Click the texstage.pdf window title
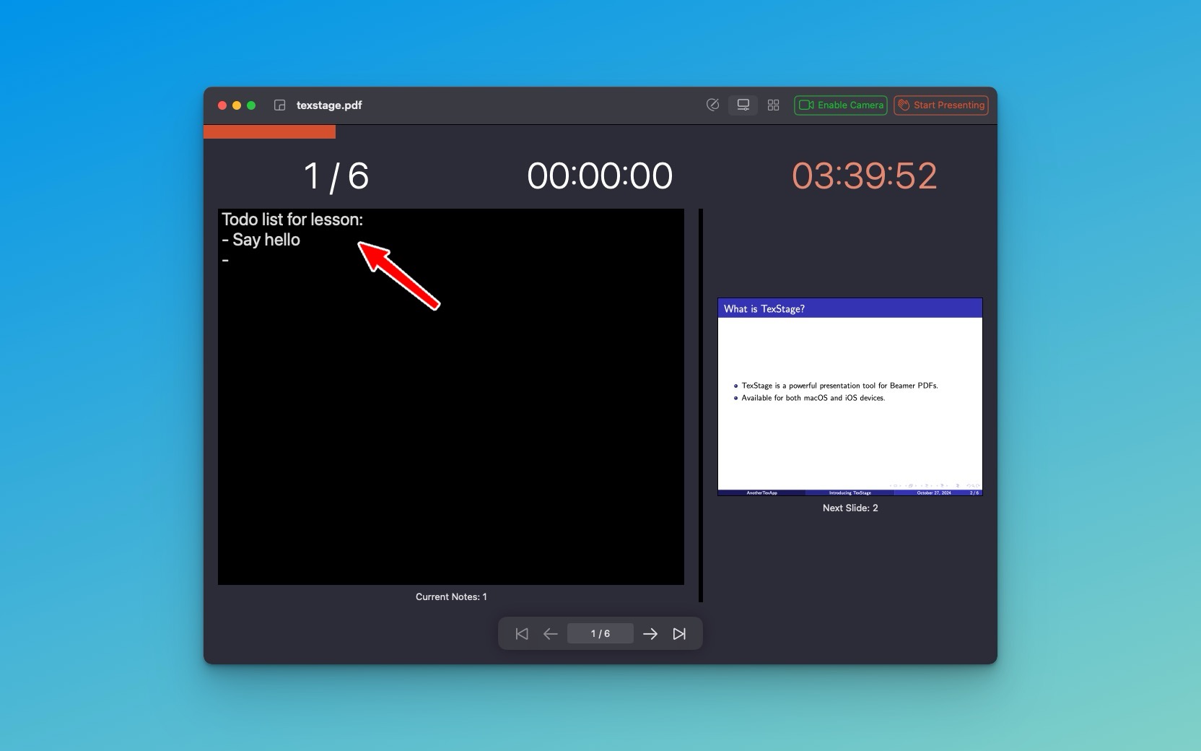 point(329,105)
